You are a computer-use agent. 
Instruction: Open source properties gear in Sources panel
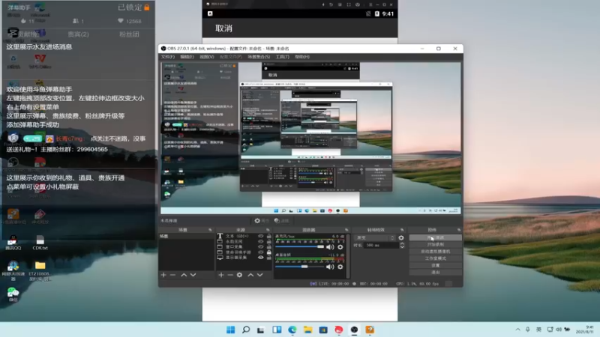click(239, 275)
